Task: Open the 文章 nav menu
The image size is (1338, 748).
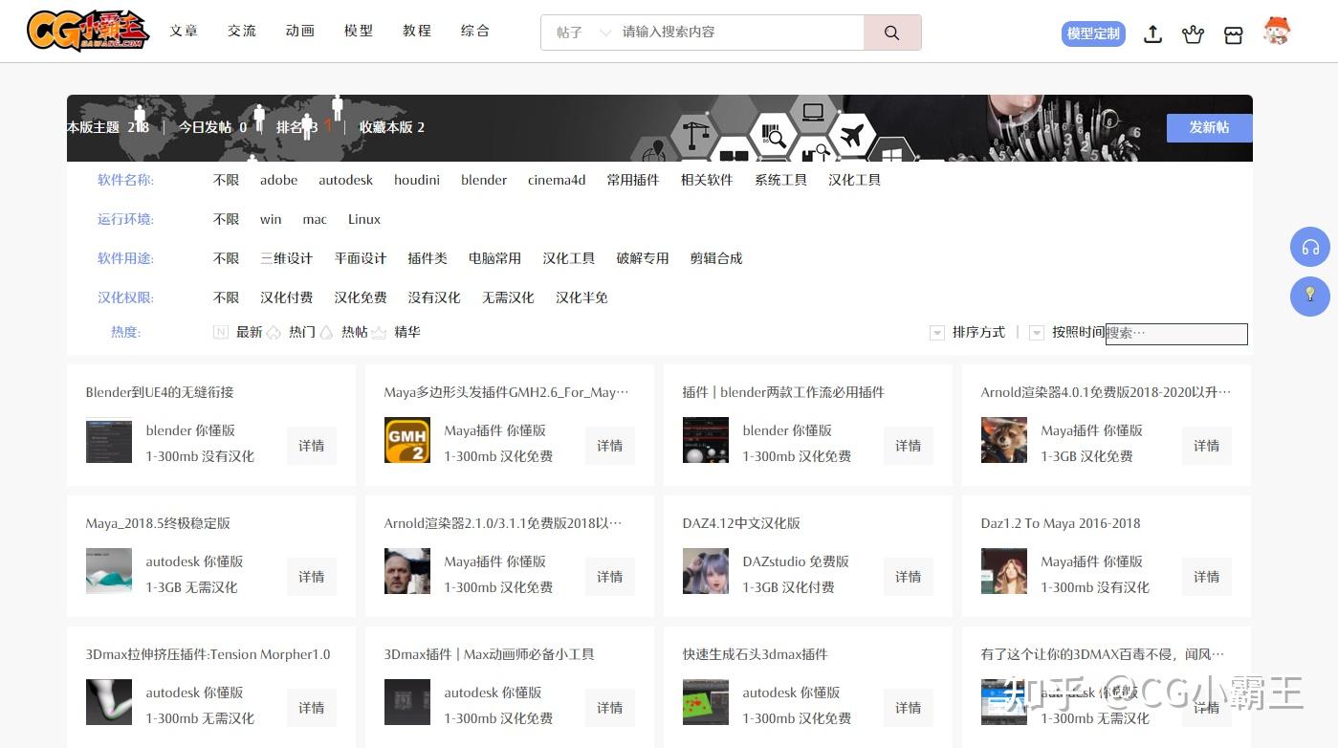Action: pos(184,31)
